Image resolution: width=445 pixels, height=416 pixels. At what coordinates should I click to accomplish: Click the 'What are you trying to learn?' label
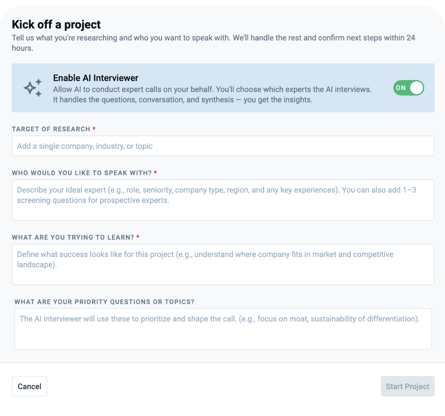pyautogui.click(x=73, y=238)
